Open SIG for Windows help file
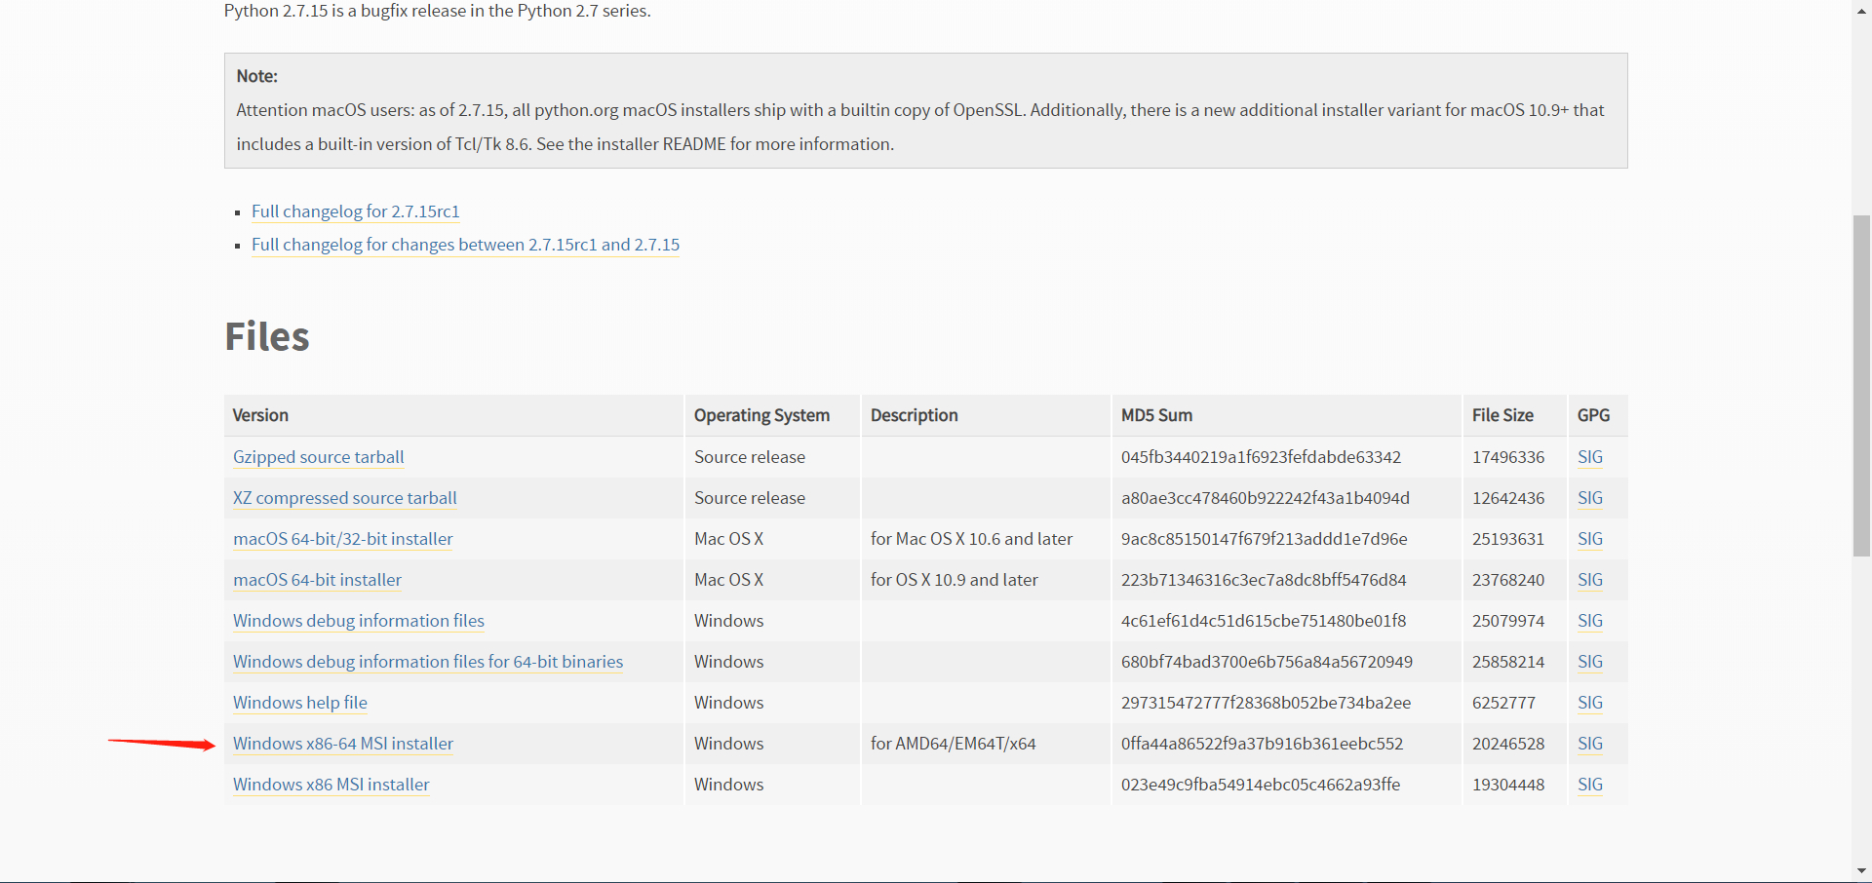Viewport: 1872px width, 883px height. click(x=1590, y=703)
